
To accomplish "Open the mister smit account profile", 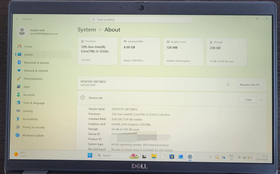I will click(x=38, y=32).
